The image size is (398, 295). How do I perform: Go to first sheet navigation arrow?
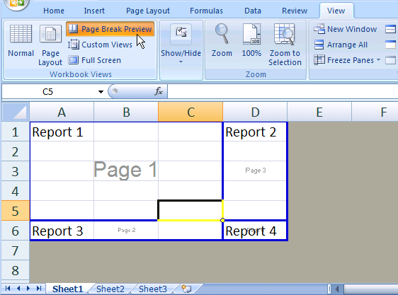coord(8,289)
